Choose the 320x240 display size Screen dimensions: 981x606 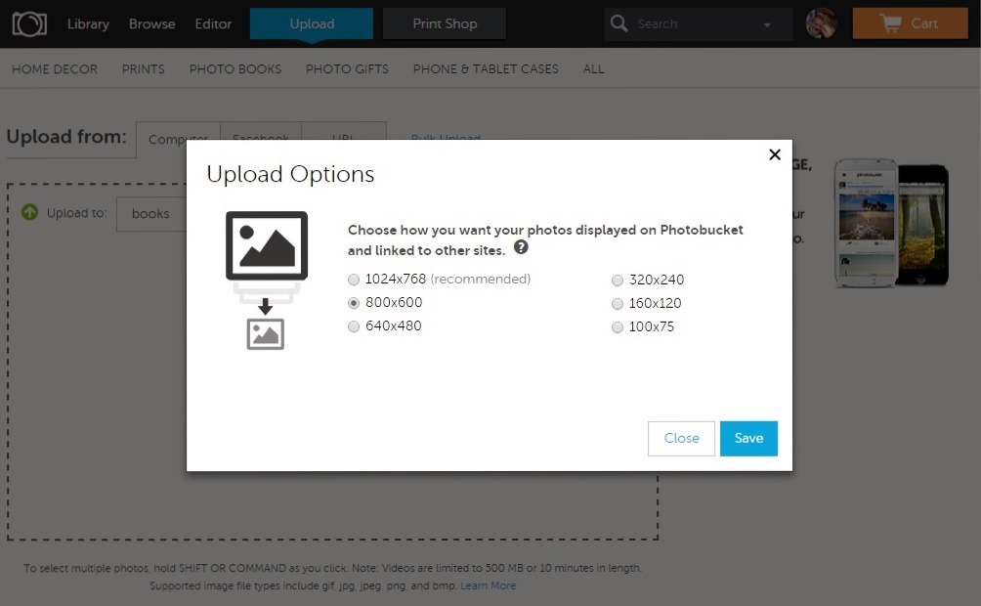(618, 281)
